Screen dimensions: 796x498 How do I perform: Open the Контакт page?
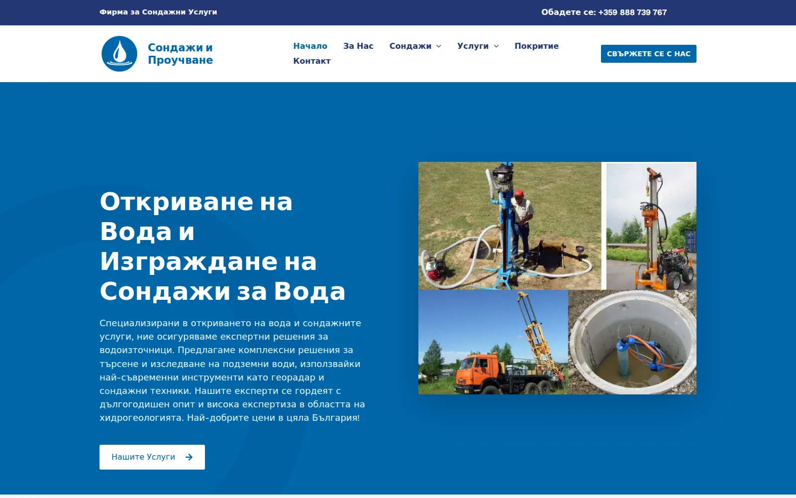click(312, 61)
